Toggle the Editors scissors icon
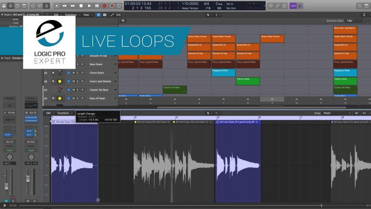Screen dimensions: 371x209 [47, 6]
